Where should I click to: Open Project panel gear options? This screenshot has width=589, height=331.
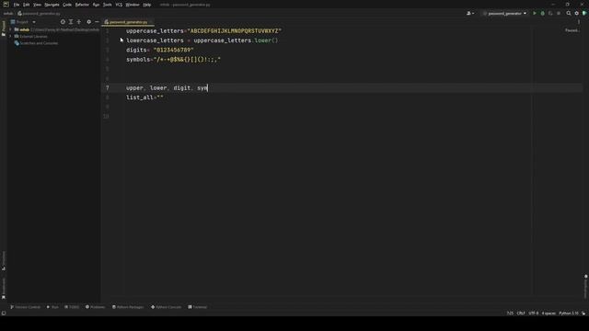click(88, 22)
